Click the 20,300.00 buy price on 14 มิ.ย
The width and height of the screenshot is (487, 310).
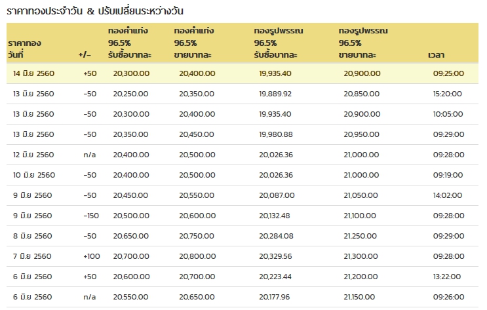pyautogui.click(x=131, y=73)
